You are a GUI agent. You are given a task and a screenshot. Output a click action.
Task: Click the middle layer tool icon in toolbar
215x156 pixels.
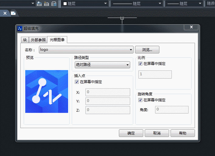click(x=46, y=4)
